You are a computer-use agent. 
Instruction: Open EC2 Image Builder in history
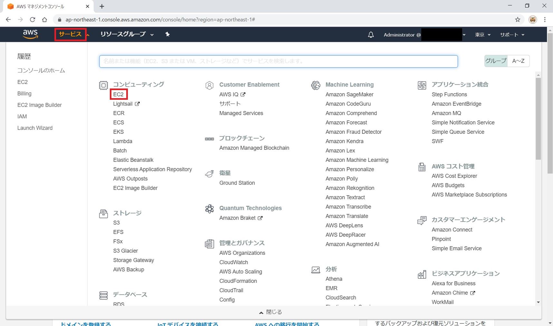coord(39,105)
